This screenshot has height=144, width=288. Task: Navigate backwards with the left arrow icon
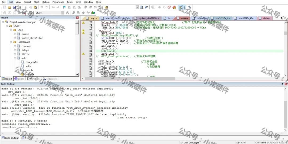(53, 7)
